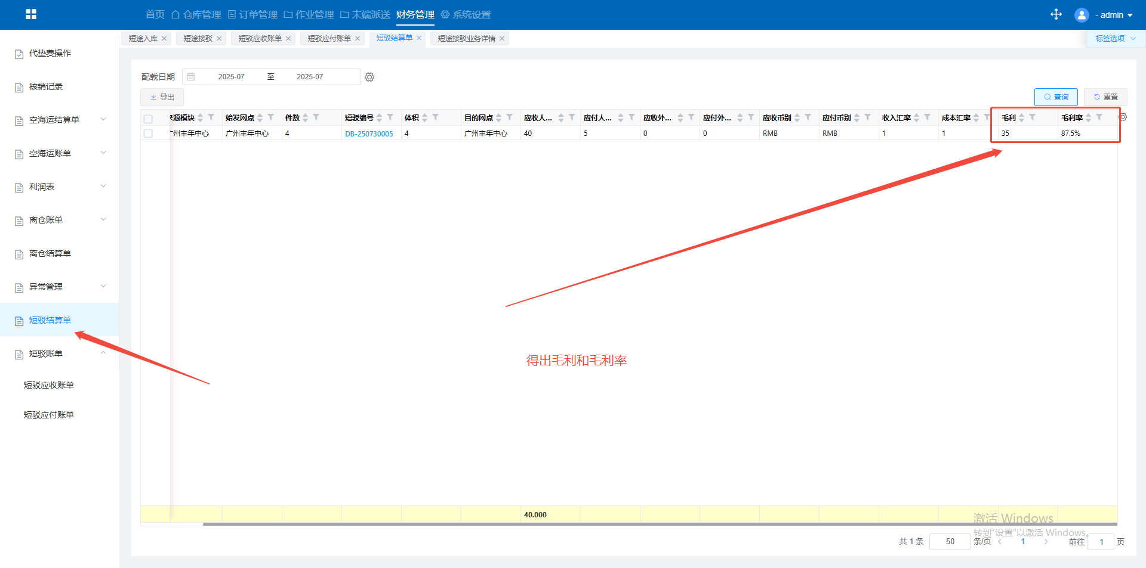
Task: Sort by the 体积 column arrows
Action: tap(425, 117)
